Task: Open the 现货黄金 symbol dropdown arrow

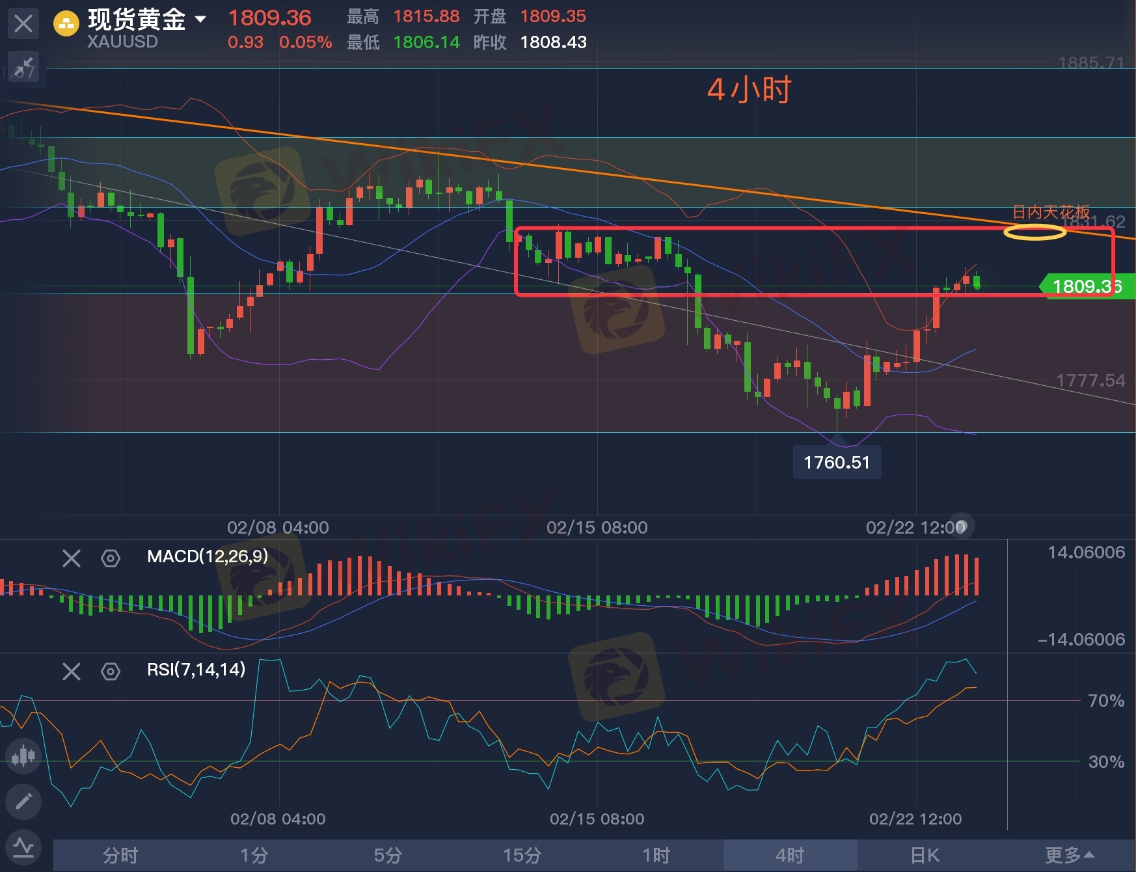Action: click(200, 20)
